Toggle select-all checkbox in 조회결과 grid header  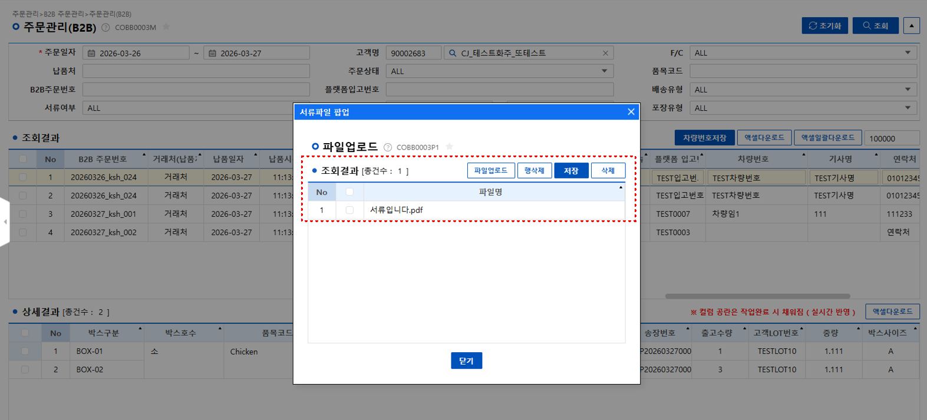tap(23, 159)
